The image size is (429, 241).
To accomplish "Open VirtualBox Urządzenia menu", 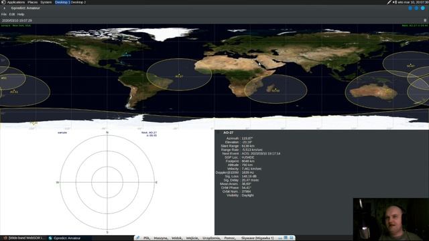I will pyautogui.click(x=212, y=238).
